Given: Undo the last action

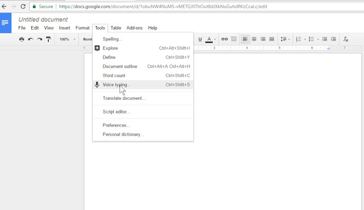Looking at the screenshot, I should (x=30, y=39).
